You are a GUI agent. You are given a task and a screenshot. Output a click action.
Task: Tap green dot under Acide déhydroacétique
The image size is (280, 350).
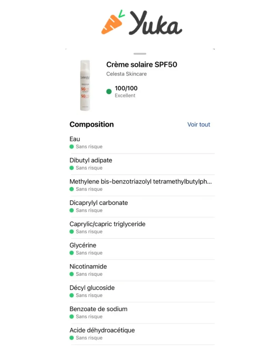tap(72, 338)
